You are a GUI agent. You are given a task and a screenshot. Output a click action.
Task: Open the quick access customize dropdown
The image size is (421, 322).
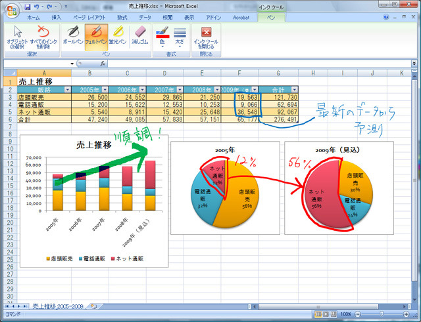[x=66, y=7]
